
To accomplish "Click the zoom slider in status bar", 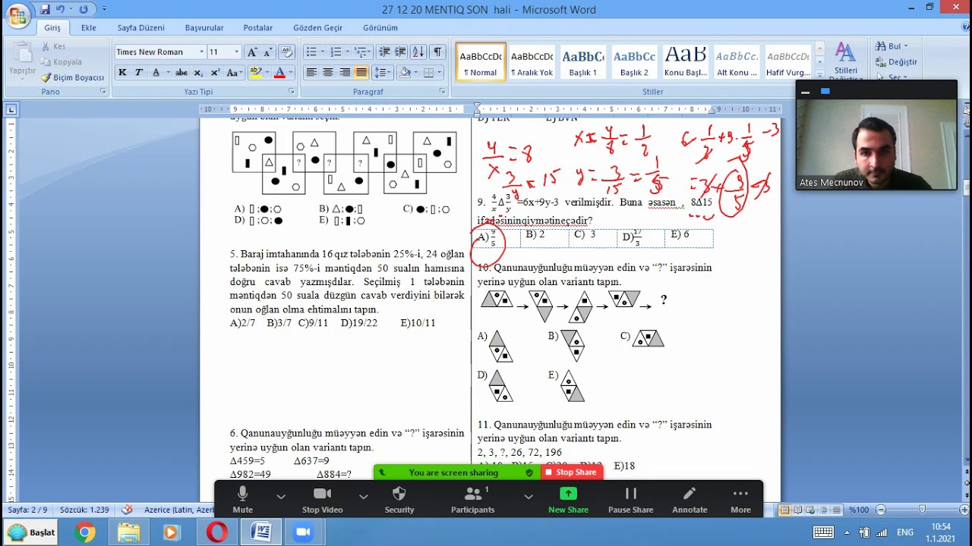I will pos(922,510).
